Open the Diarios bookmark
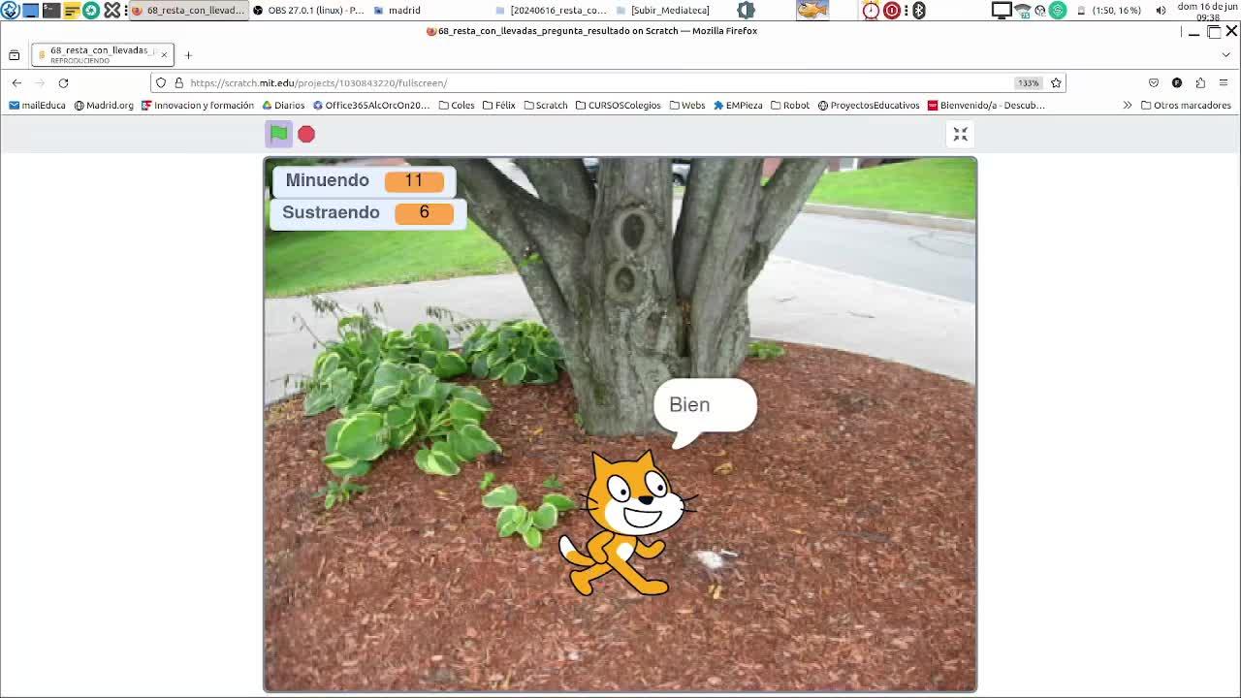This screenshot has width=1241, height=698. coord(283,106)
